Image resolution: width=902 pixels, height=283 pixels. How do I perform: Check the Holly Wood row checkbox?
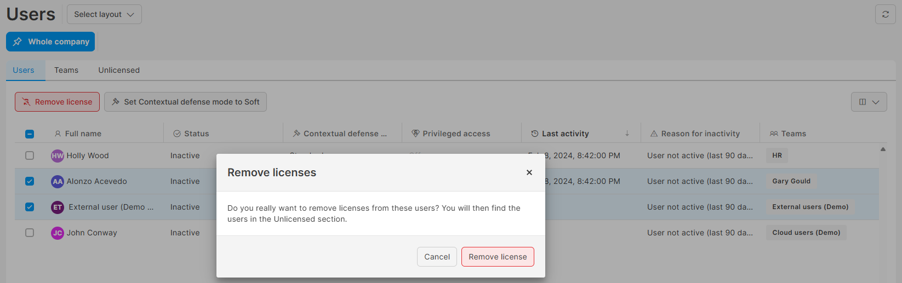pyautogui.click(x=30, y=155)
